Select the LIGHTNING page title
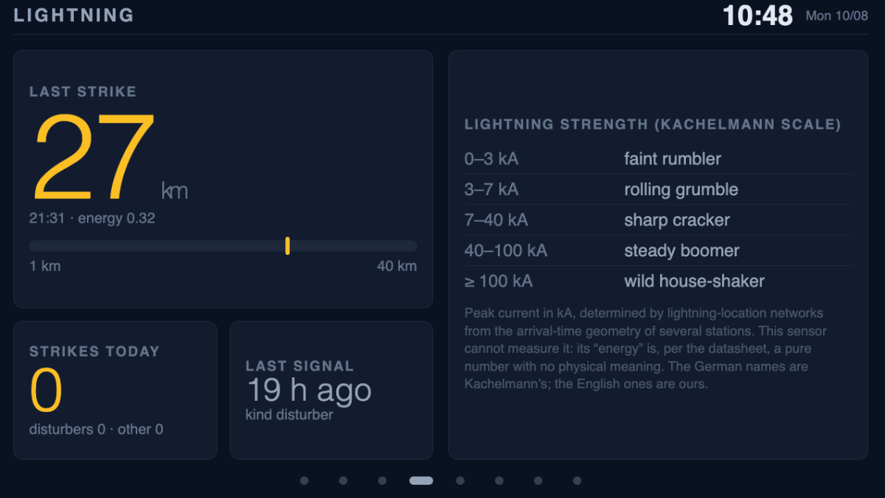 [x=74, y=15]
